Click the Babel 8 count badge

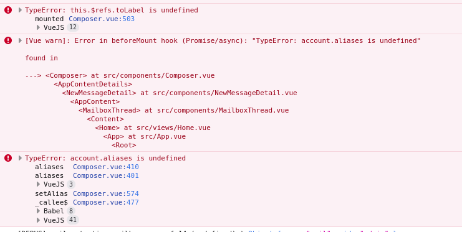click(x=70, y=211)
